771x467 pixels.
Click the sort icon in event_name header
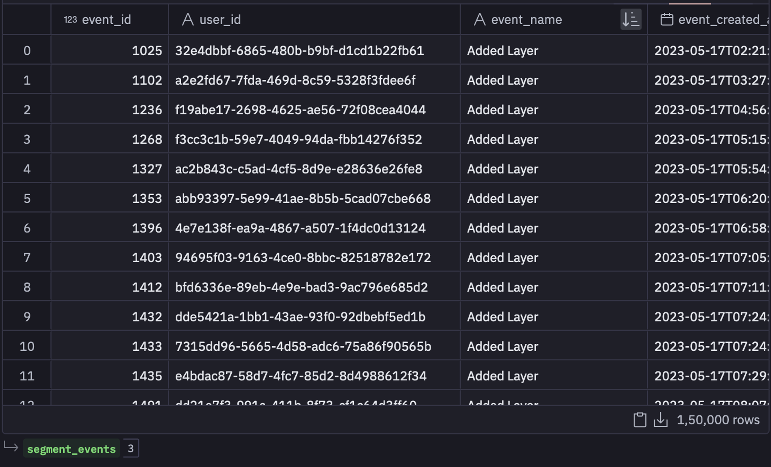coord(631,19)
